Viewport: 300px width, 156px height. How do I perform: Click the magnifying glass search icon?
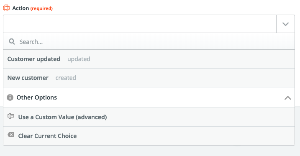click(12, 41)
